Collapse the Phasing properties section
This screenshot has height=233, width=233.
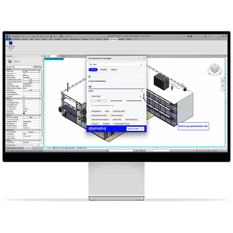click(40, 140)
